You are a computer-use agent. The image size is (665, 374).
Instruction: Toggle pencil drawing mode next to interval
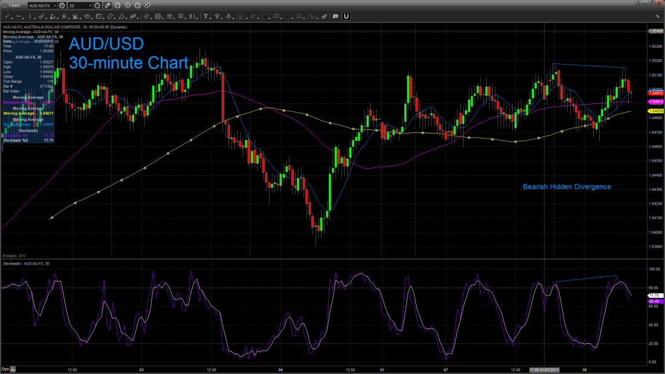coord(106,5)
